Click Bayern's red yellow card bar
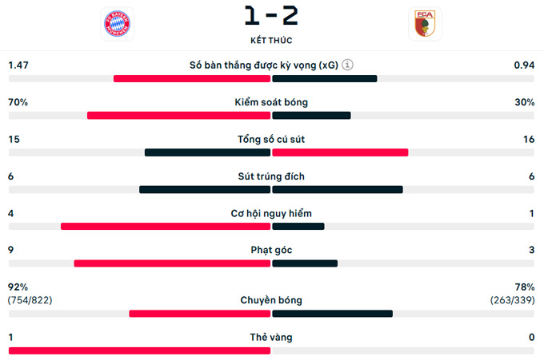The height and width of the screenshot is (360, 544). pos(139,350)
